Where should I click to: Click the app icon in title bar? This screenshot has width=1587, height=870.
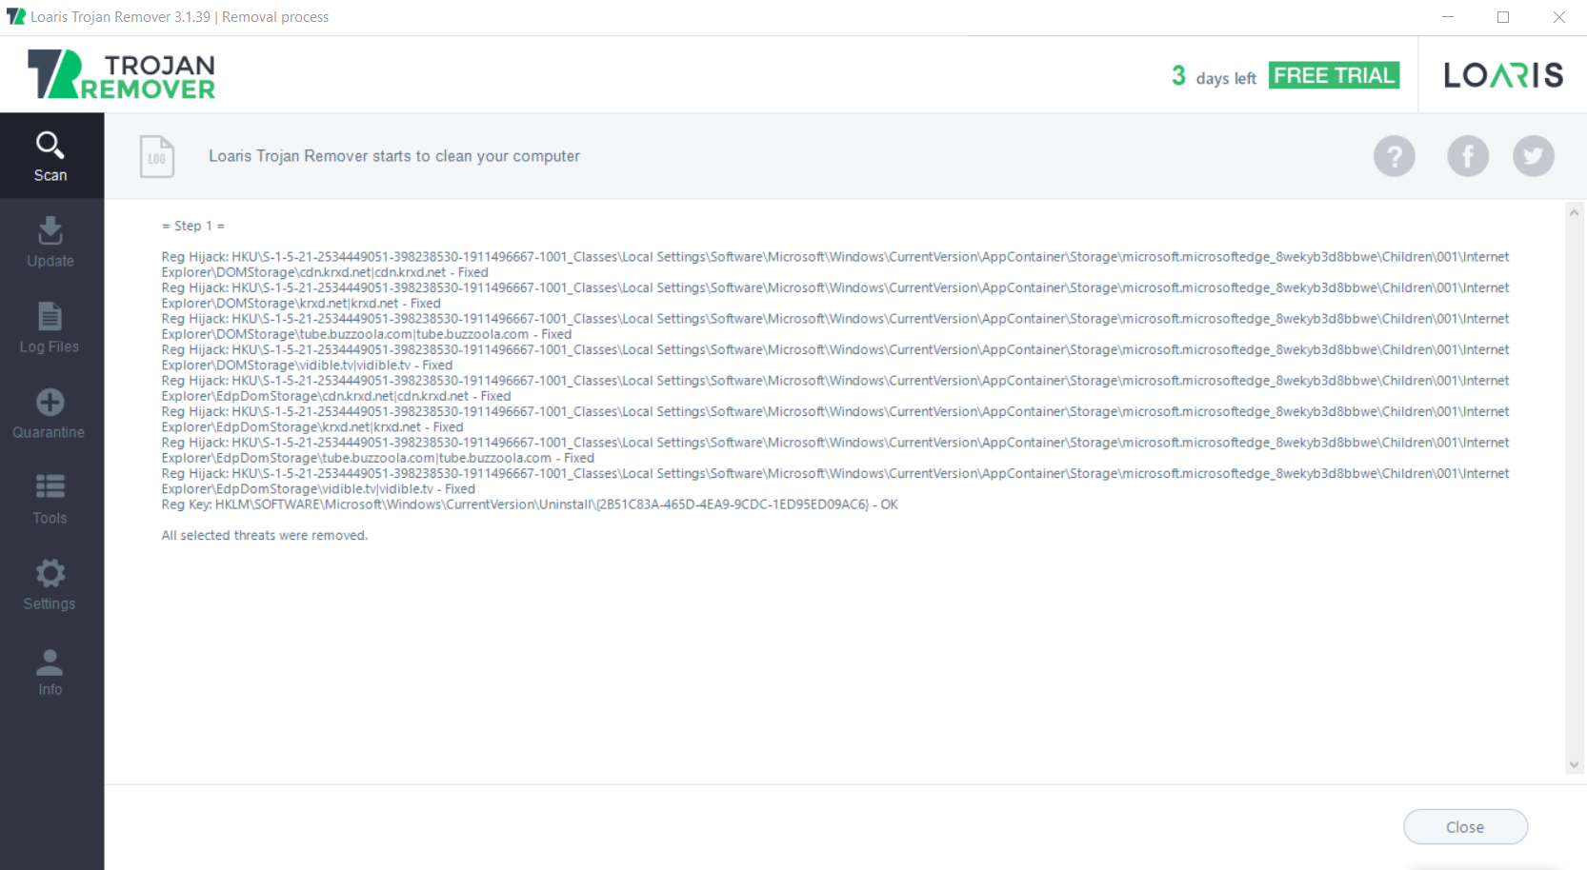[x=15, y=17]
